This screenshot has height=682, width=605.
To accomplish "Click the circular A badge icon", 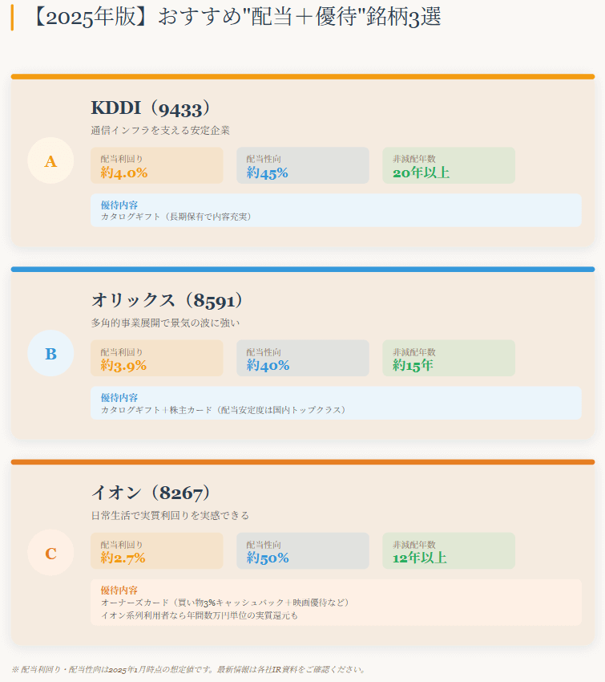I will point(50,161).
